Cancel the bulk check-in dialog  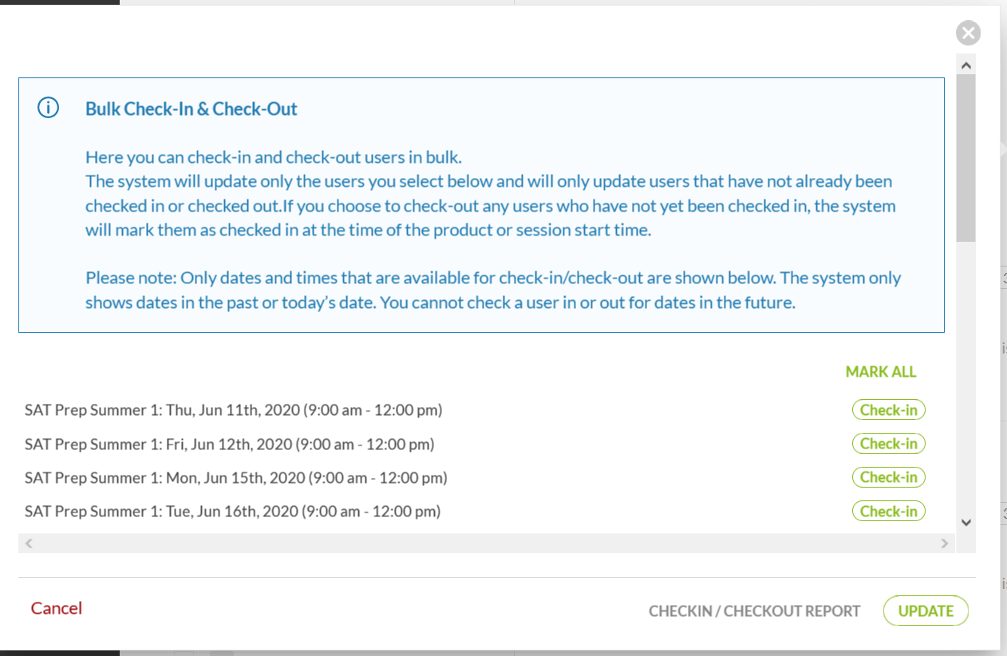pyautogui.click(x=56, y=608)
